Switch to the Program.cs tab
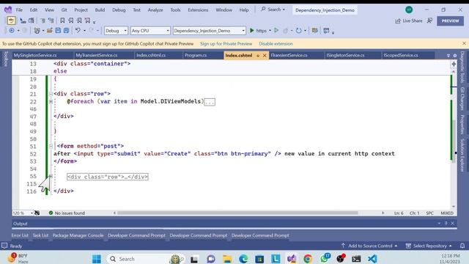The height and width of the screenshot is (264, 469). 196,56
